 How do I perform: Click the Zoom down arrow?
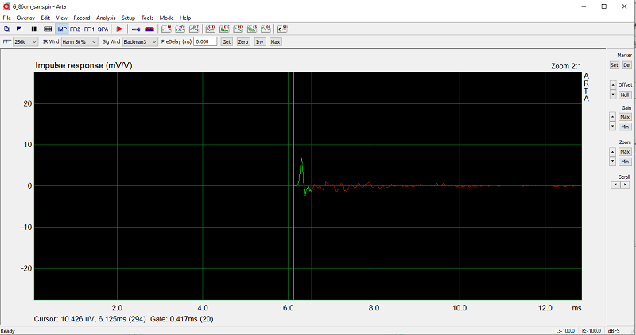(612, 162)
